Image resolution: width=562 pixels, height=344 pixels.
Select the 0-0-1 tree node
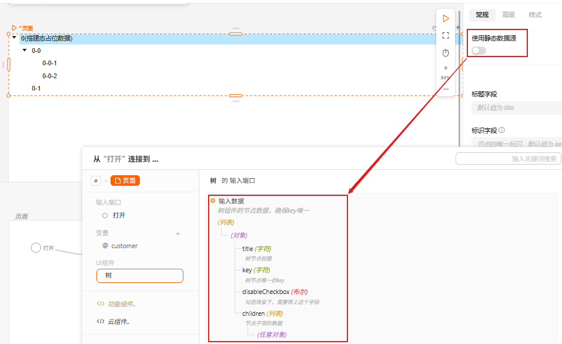pos(49,63)
